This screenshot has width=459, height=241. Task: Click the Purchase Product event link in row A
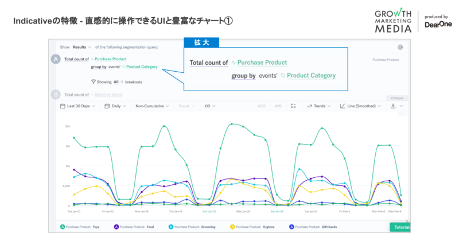point(111,59)
